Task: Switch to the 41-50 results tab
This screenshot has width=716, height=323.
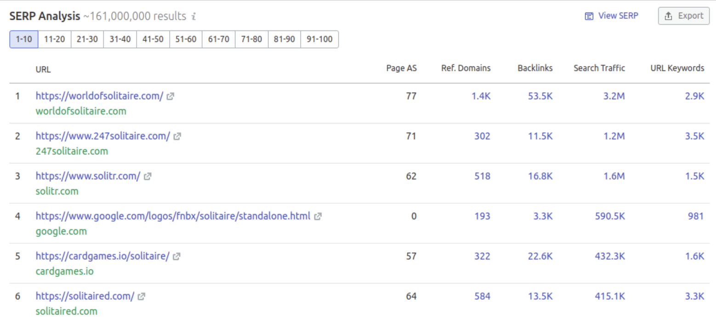Action: point(153,40)
